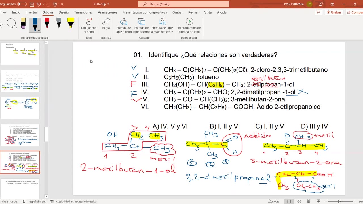363x204 pixels.
Task: Click the Buscar search box
Action: pyautogui.click(x=184, y=4)
